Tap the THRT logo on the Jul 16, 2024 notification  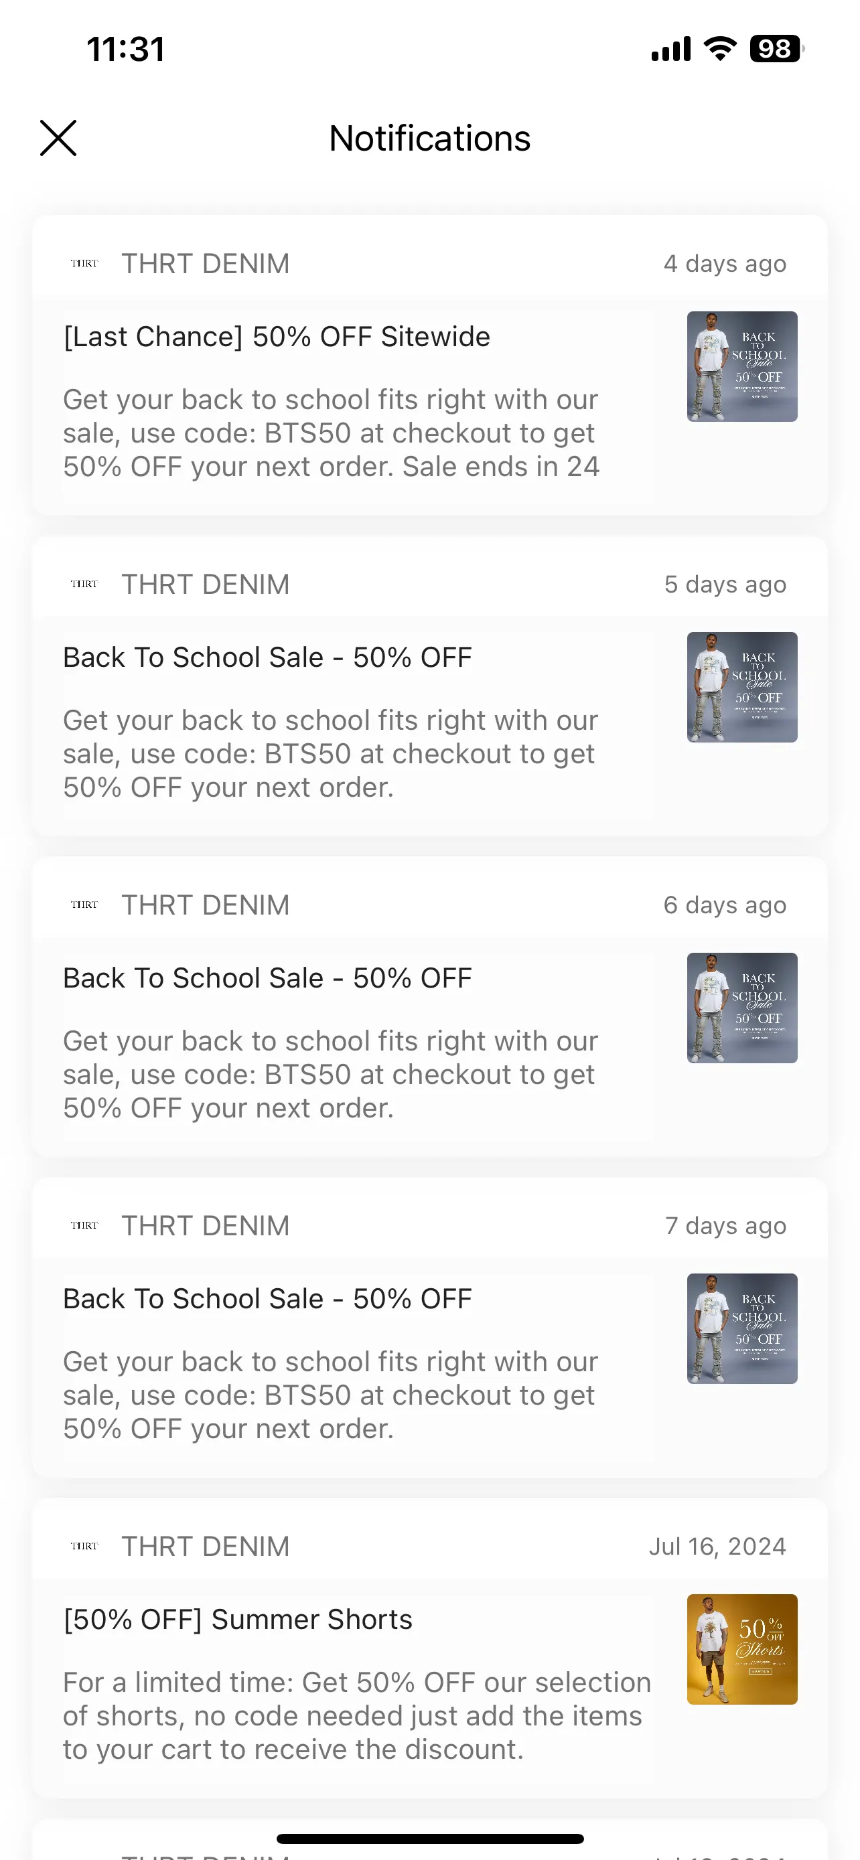pos(84,1546)
